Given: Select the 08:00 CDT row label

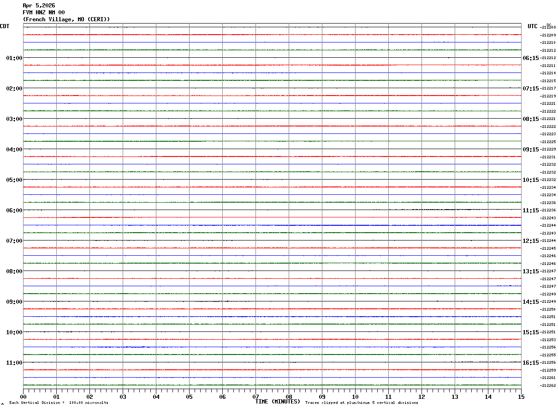Looking at the screenshot, I should pos(14,271).
